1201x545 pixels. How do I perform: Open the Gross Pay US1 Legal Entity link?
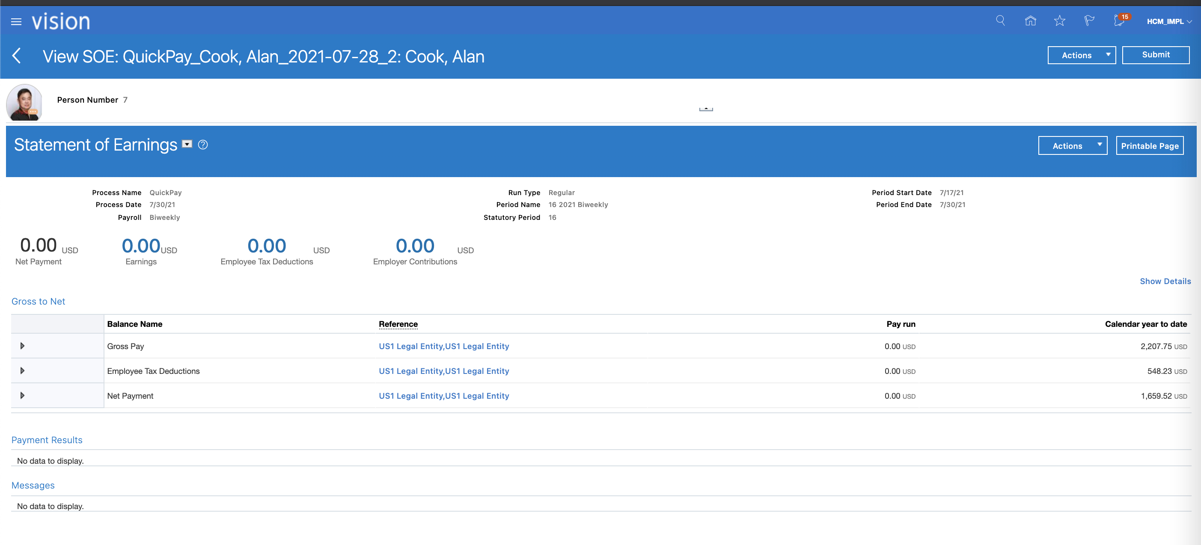pyautogui.click(x=443, y=346)
